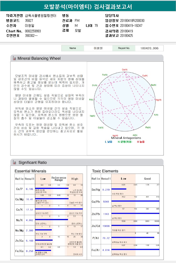Click the Ca/K result 17.51

coord(30,210)
